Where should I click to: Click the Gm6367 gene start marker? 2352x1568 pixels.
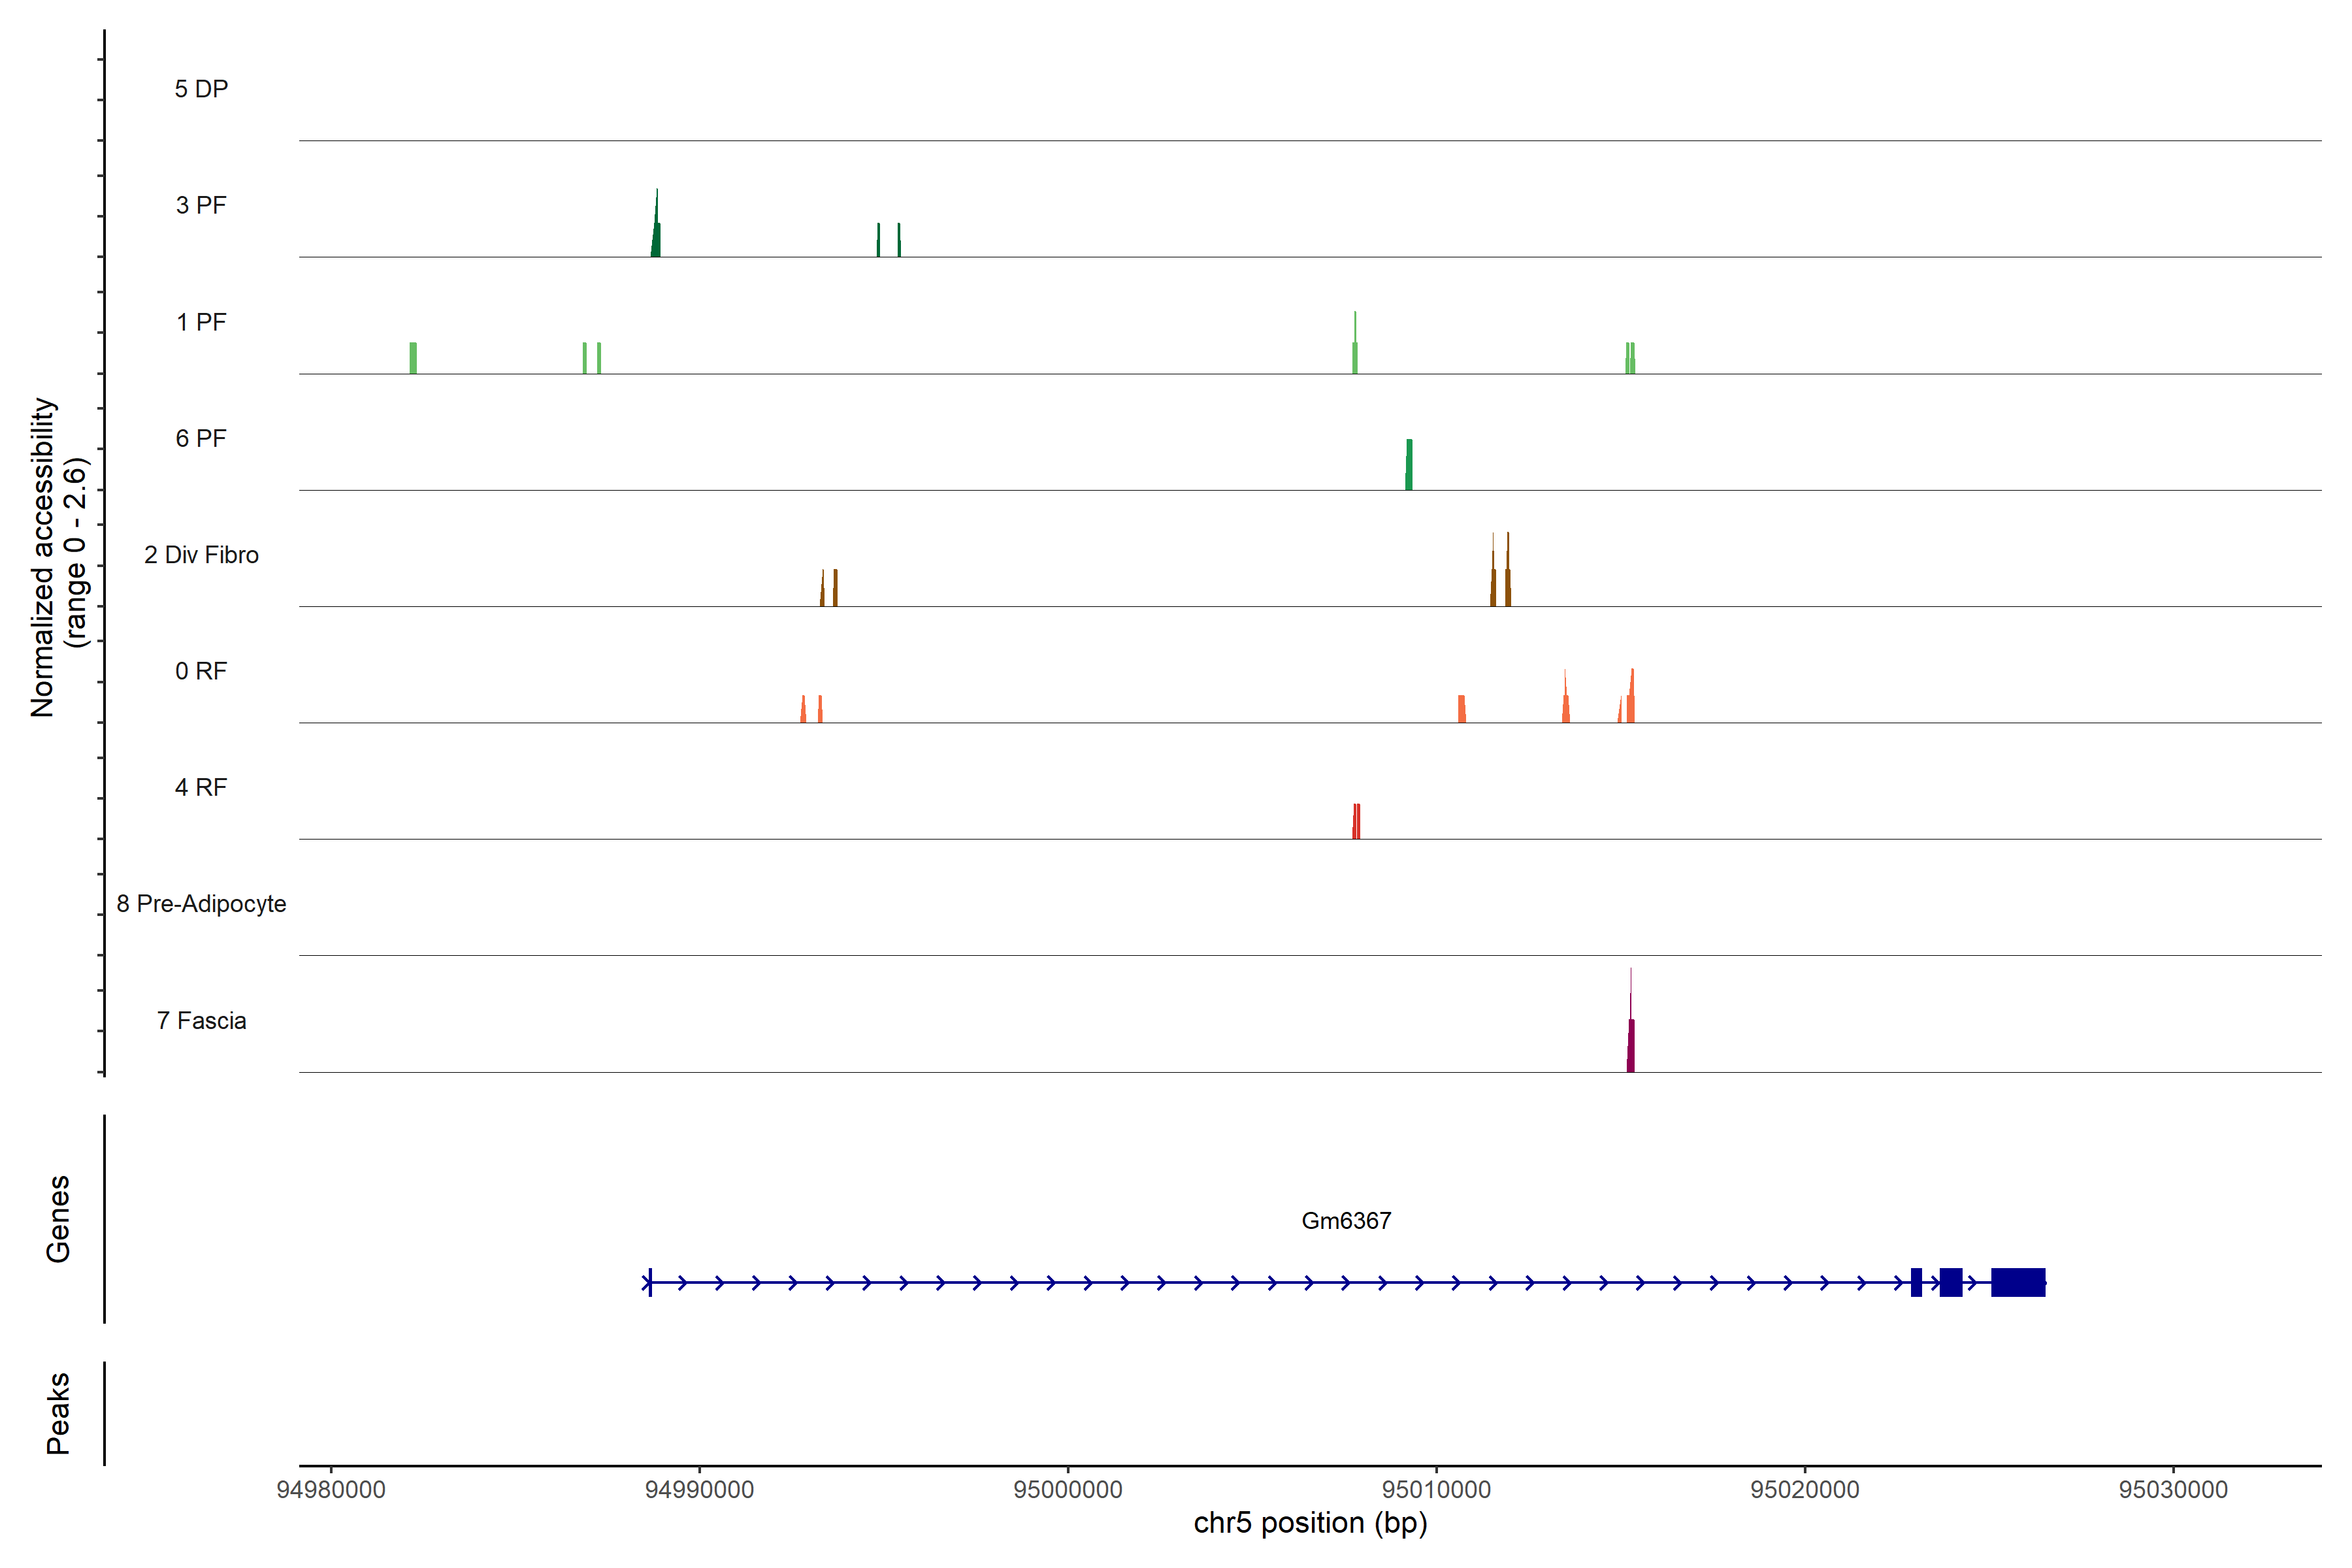(x=650, y=1282)
